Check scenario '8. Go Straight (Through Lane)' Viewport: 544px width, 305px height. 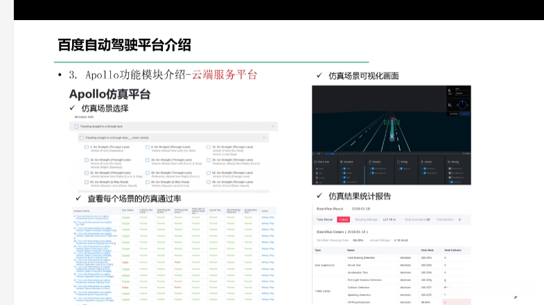148,147
